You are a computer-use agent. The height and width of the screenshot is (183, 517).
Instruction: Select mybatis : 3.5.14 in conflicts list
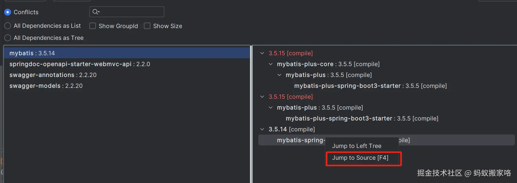pos(32,53)
